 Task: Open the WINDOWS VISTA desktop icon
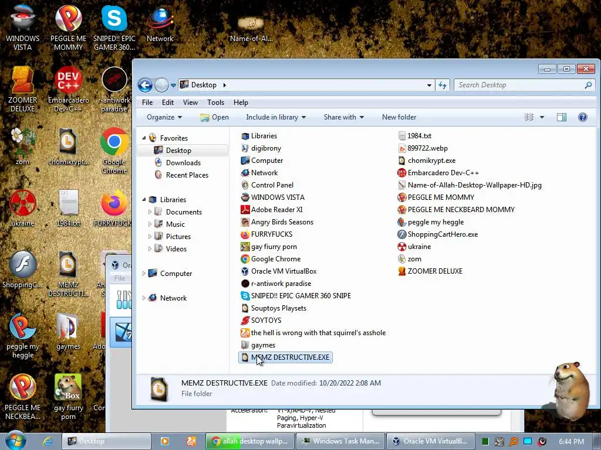[x=23, y=28]
